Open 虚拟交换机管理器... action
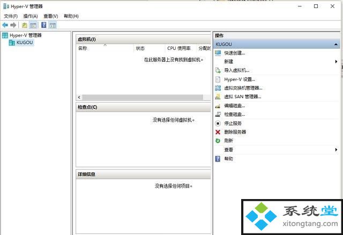343x235 pixels. point(243,88)
